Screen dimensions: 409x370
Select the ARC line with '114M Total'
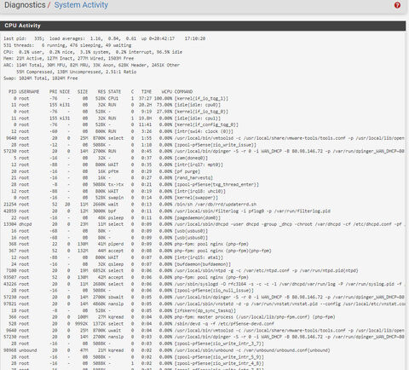[x=91, y=65]
